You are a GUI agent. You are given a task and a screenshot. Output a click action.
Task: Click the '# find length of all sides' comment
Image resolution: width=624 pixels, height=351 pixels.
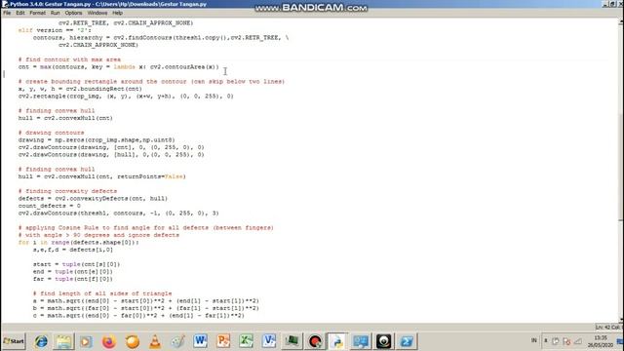coord(102,293)
